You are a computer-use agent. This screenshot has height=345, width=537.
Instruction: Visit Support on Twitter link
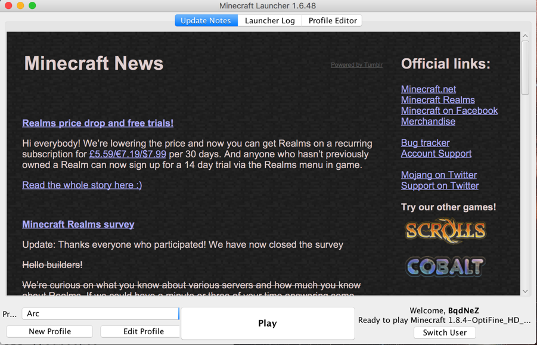(440, 185)
